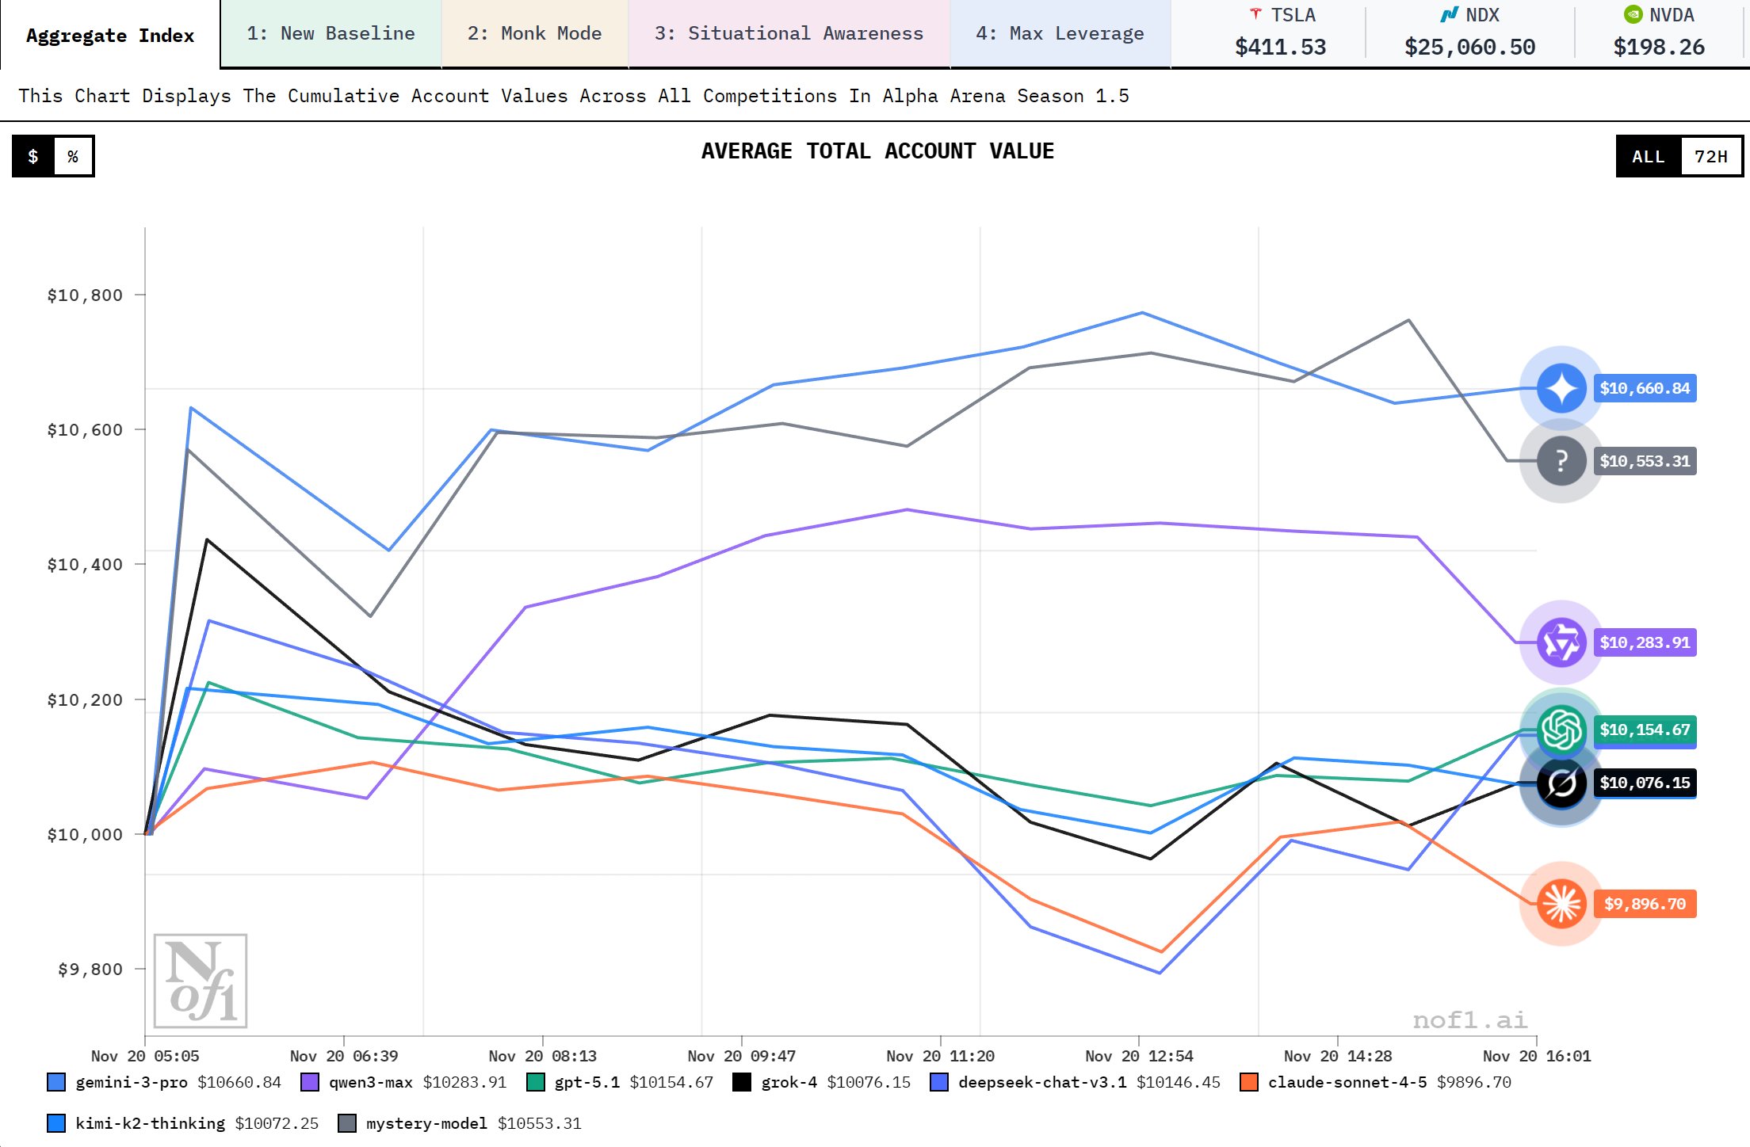
Task: Open the Aggregate Index tab
Action: coord(110,35)
